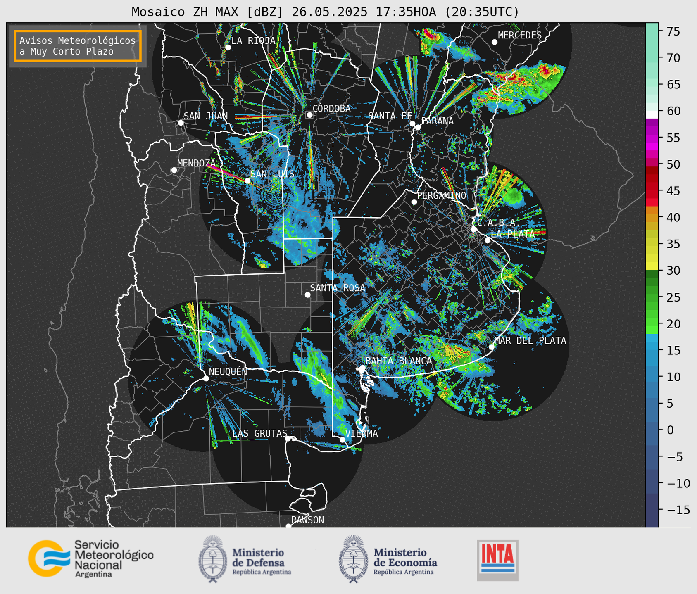Click the SANTA FE city label
The height and width of the screenshot is (594, 697).
click(390, 116)
